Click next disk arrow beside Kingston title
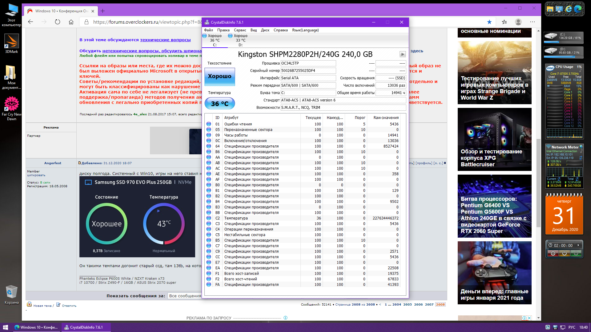The height and width of the screenshot is (332, 591). point(402,54)
